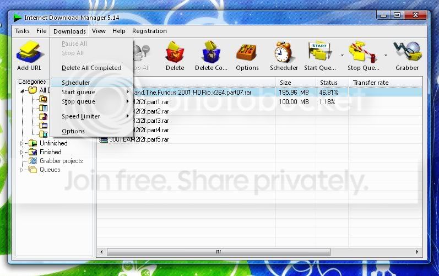Click the Delete Completed toolbar icon
This screenshot has height=276, width=439.
211,52
